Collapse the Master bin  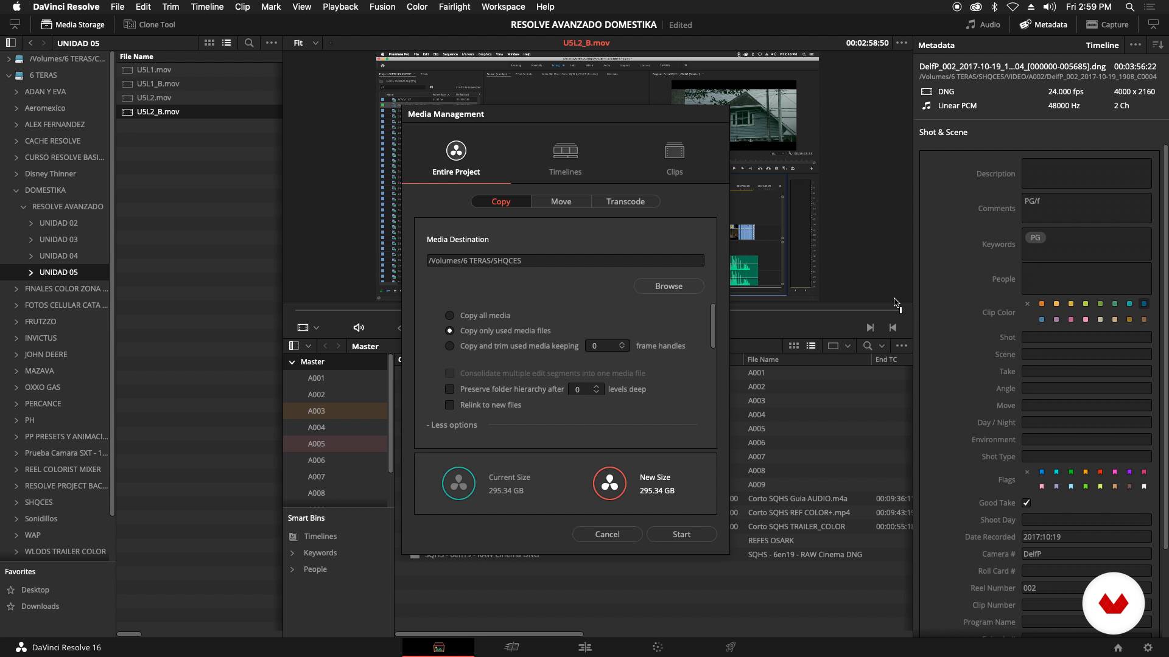292,361
